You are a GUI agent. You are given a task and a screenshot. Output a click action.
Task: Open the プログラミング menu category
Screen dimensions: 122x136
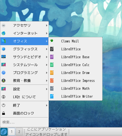click(x=24, y=73)
